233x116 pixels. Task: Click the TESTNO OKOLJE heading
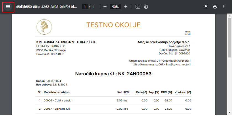point(113,25)
